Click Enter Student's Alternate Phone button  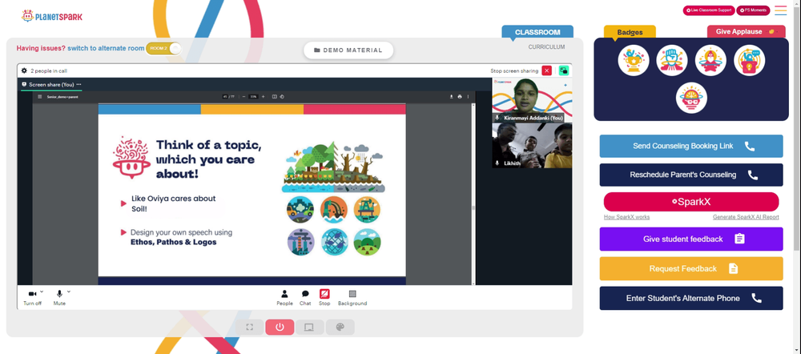[691, 298]
